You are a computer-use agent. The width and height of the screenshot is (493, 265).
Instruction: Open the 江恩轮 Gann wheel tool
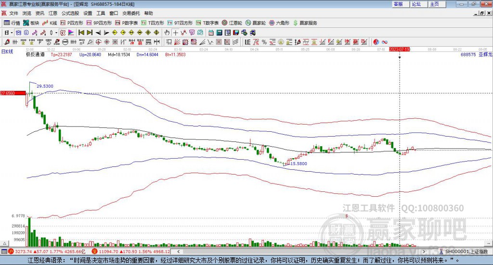pyautogui.click(x=232, y=23)
